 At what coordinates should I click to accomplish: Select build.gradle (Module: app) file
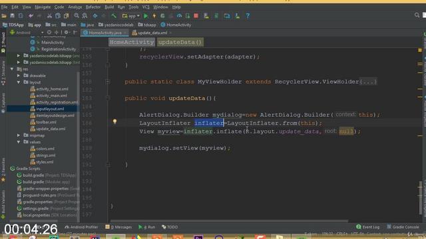43,182
